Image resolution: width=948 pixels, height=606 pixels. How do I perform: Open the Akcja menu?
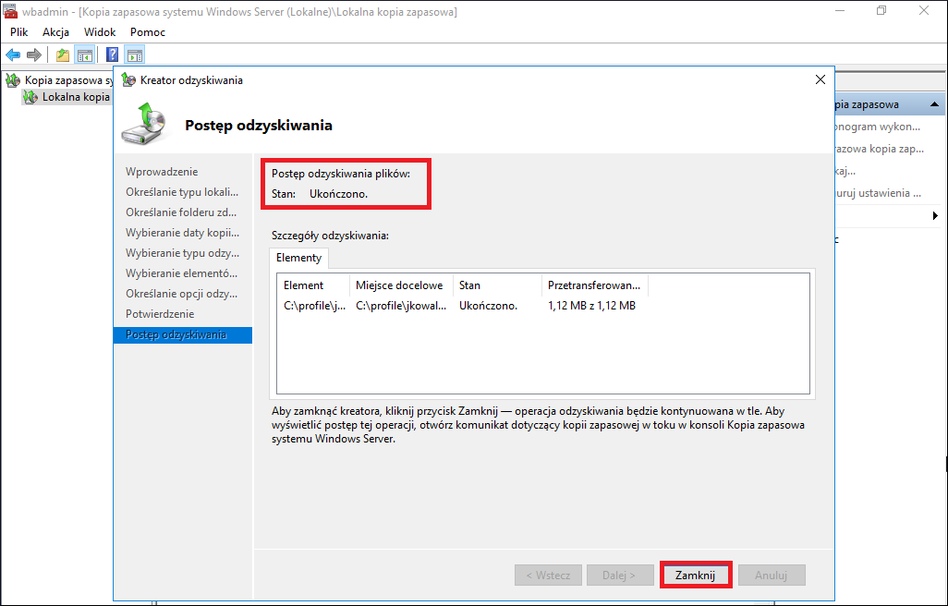pyautogui.click(x=55, y=32)
